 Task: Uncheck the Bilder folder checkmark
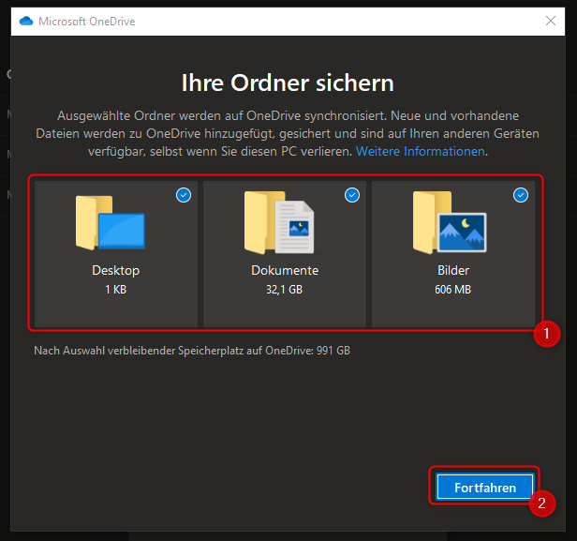pyautogui.click(x=521, y=195)
